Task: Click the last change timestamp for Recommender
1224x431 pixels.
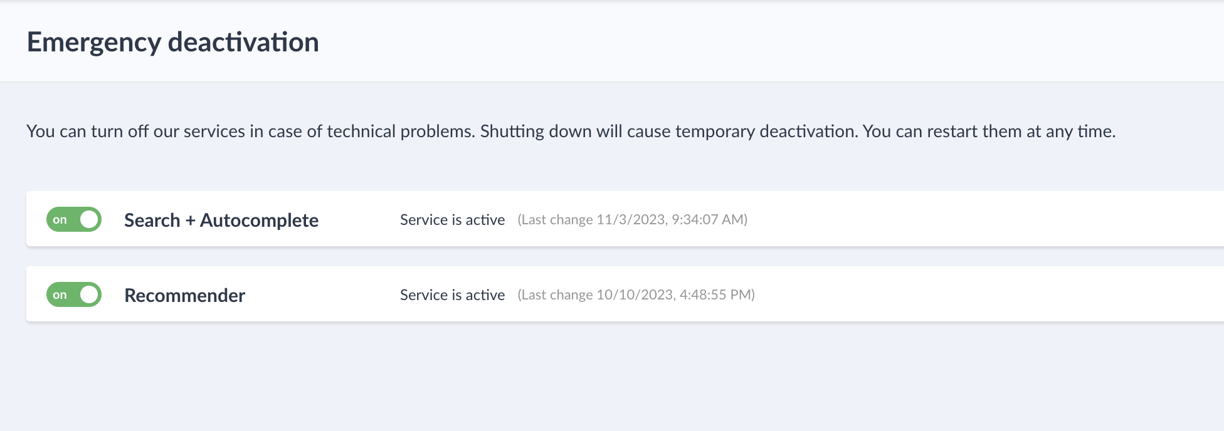Action: 636,294
